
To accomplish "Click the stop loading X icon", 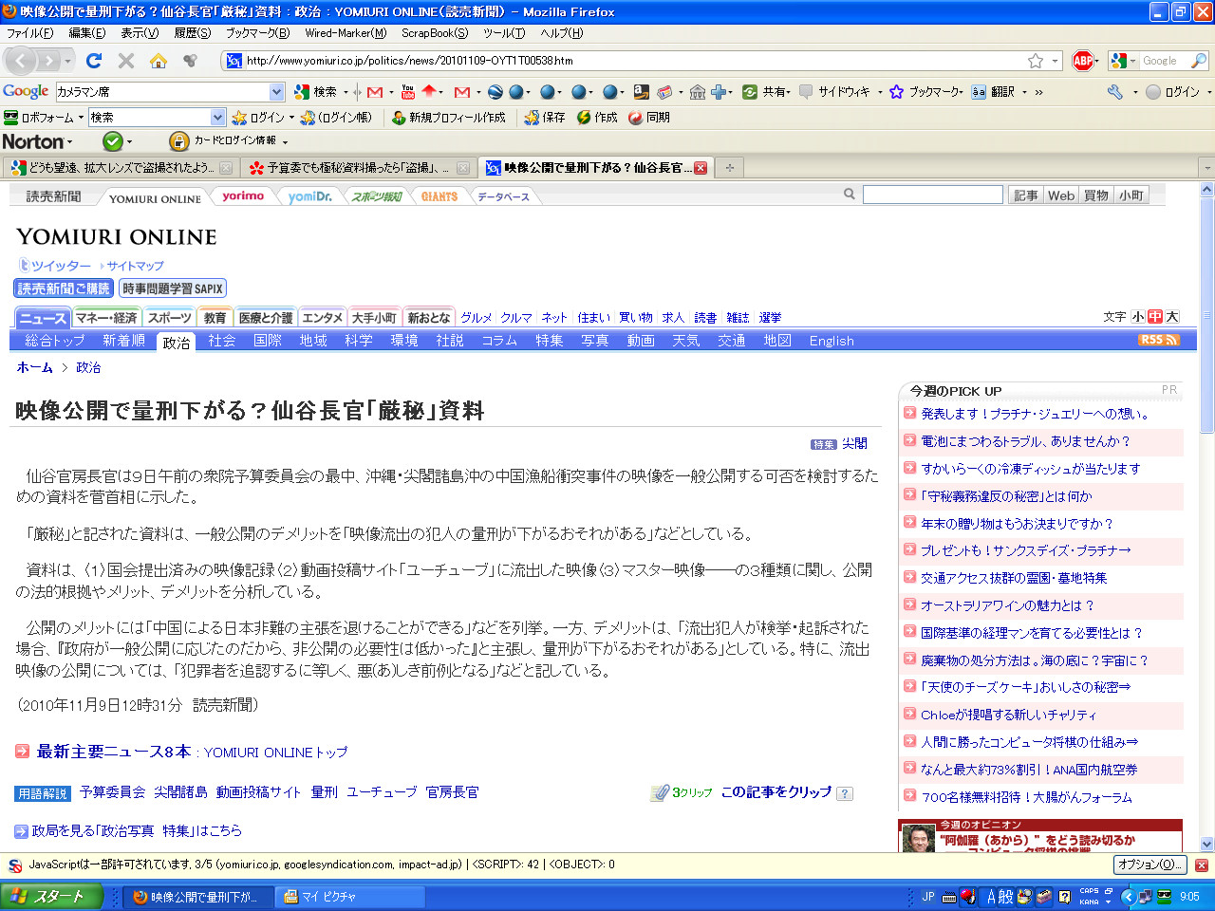I will pyautogui.click(x=126, y=61).
